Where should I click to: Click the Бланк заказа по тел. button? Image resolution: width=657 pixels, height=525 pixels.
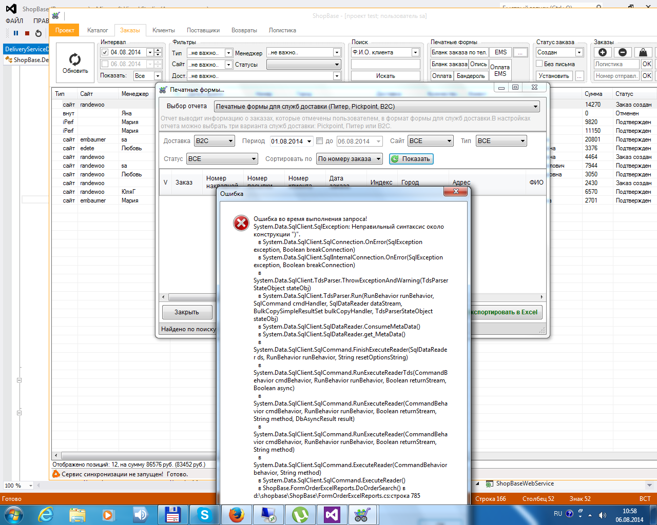(x=459, y=52)
